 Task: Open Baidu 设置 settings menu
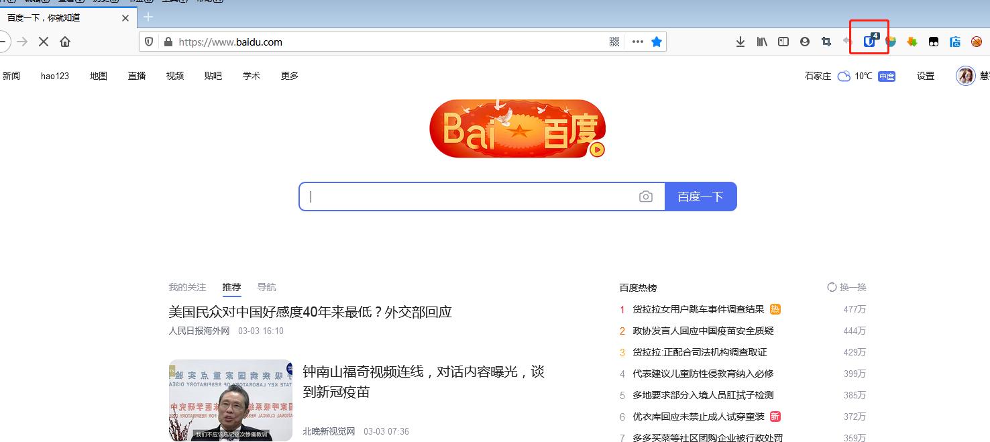[x=925, y=75]
